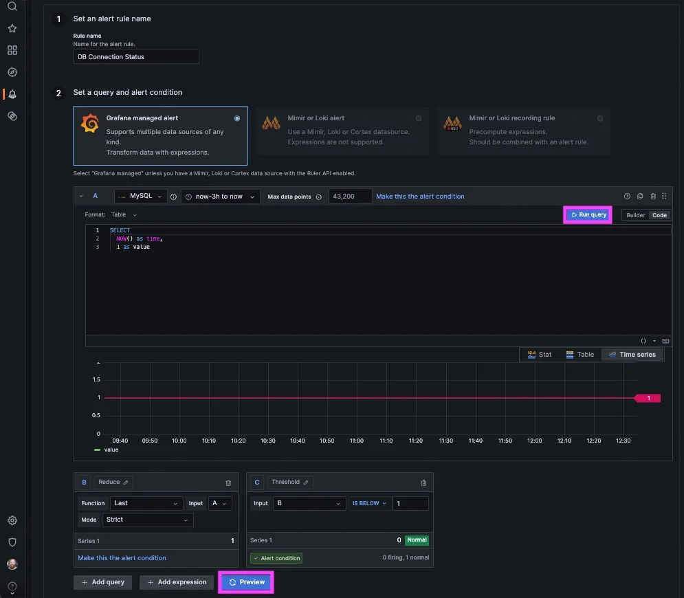Open search with the magnifier icon
The image size is (684, 598).
[x=12, y=6]
